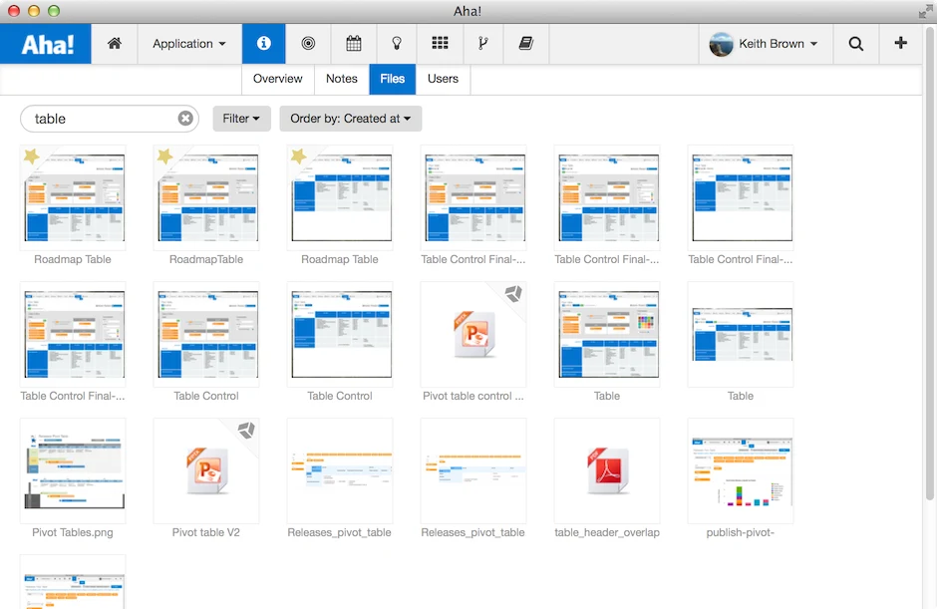Click the table_header_overlap file name
The height and width of the screenshot is (609, 937).
607,532
